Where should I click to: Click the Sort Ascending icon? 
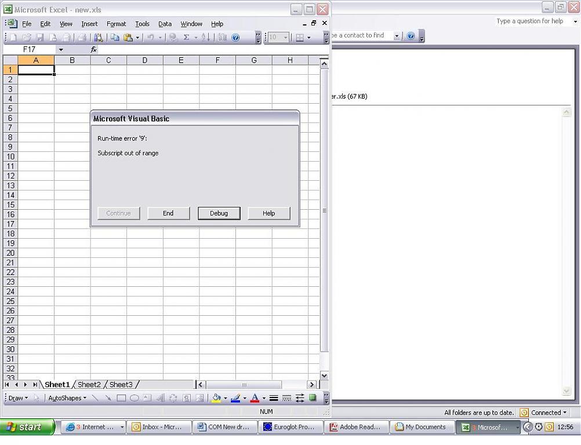(206, 38)
